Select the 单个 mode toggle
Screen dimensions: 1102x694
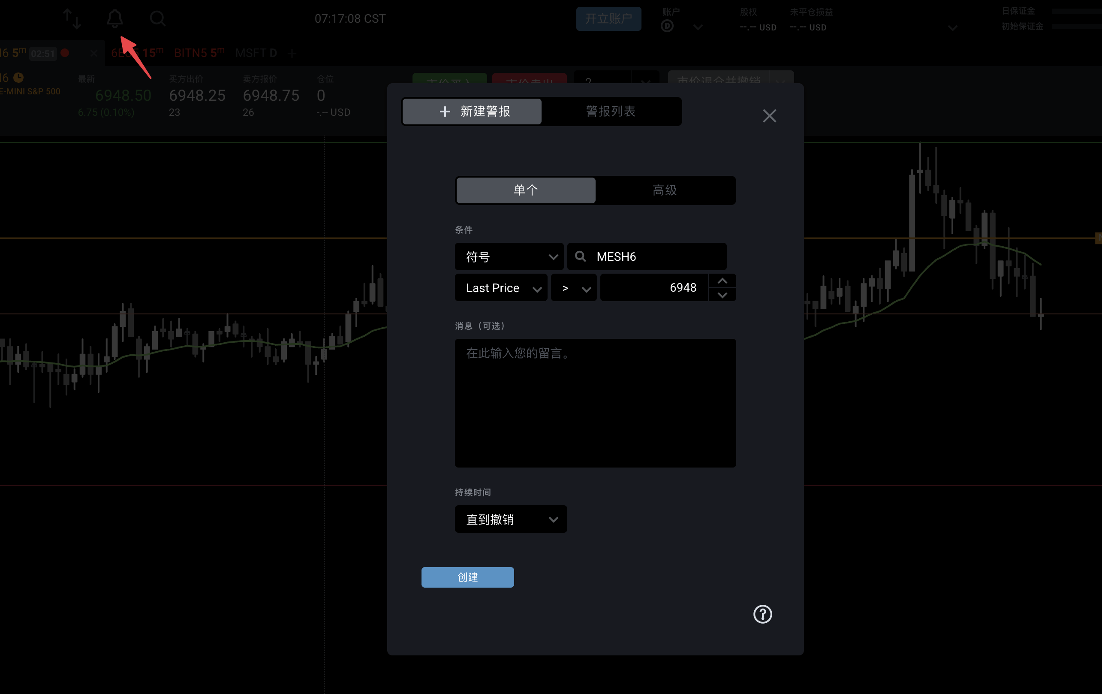[x=525, y=190]
